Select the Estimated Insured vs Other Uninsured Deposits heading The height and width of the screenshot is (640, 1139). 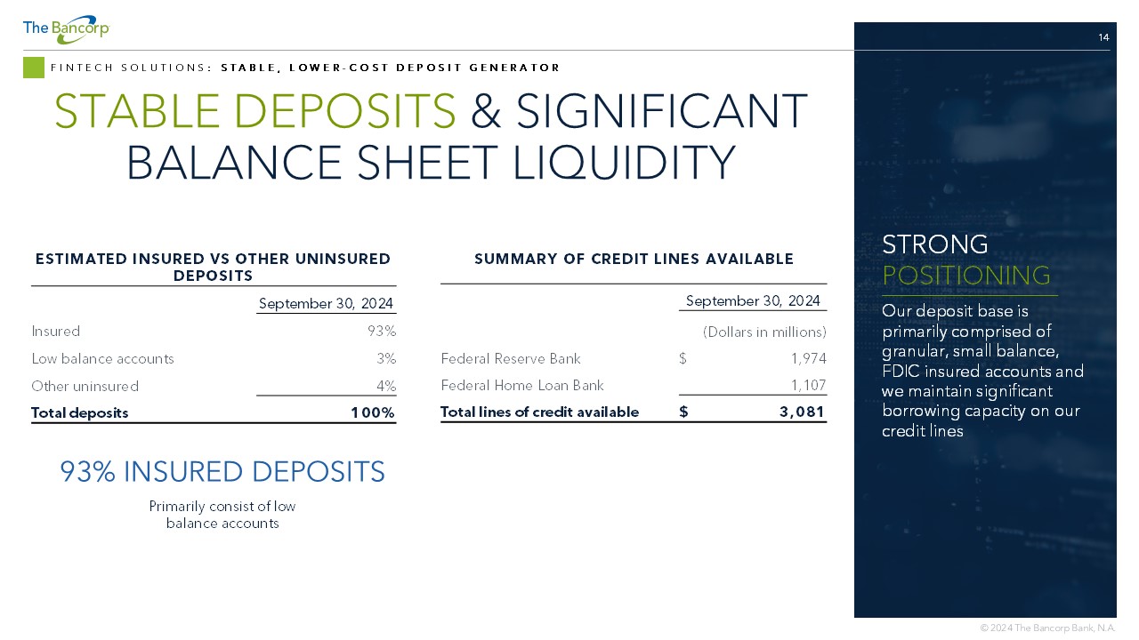(x=213, y=267)
